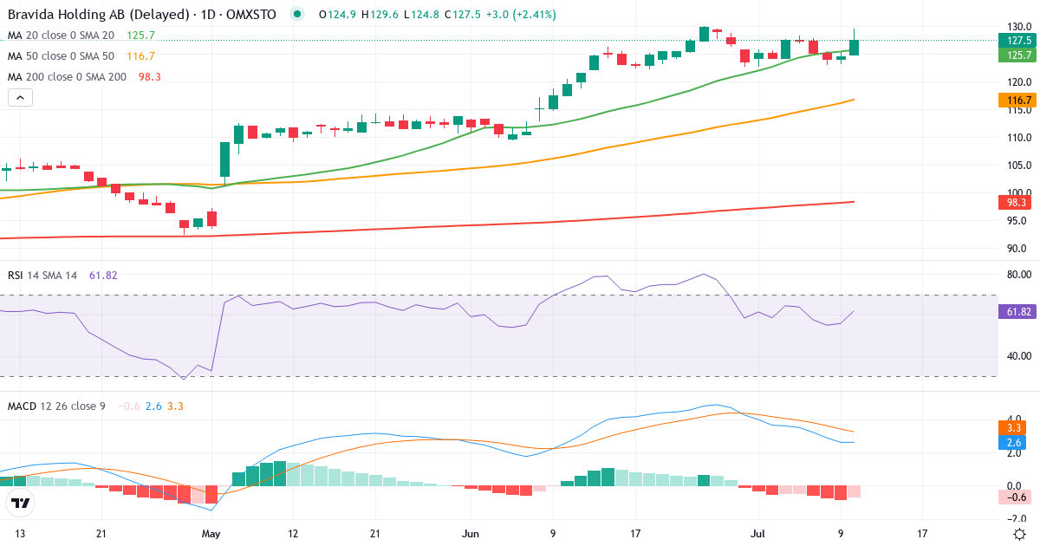Click the pink -0.6 histogram axis label
This screenshot has width=1040, height=546.
pyautogui.click(x=1016, y=497)
